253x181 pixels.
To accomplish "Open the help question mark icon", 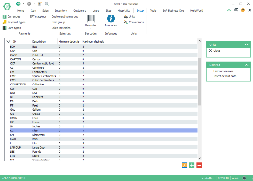I will pos(243,10).
